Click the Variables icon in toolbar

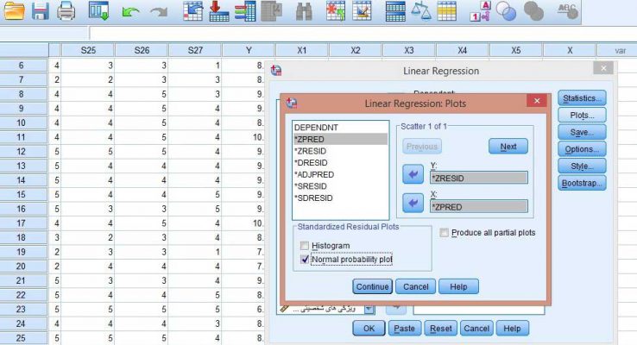[x=245, y=11]
